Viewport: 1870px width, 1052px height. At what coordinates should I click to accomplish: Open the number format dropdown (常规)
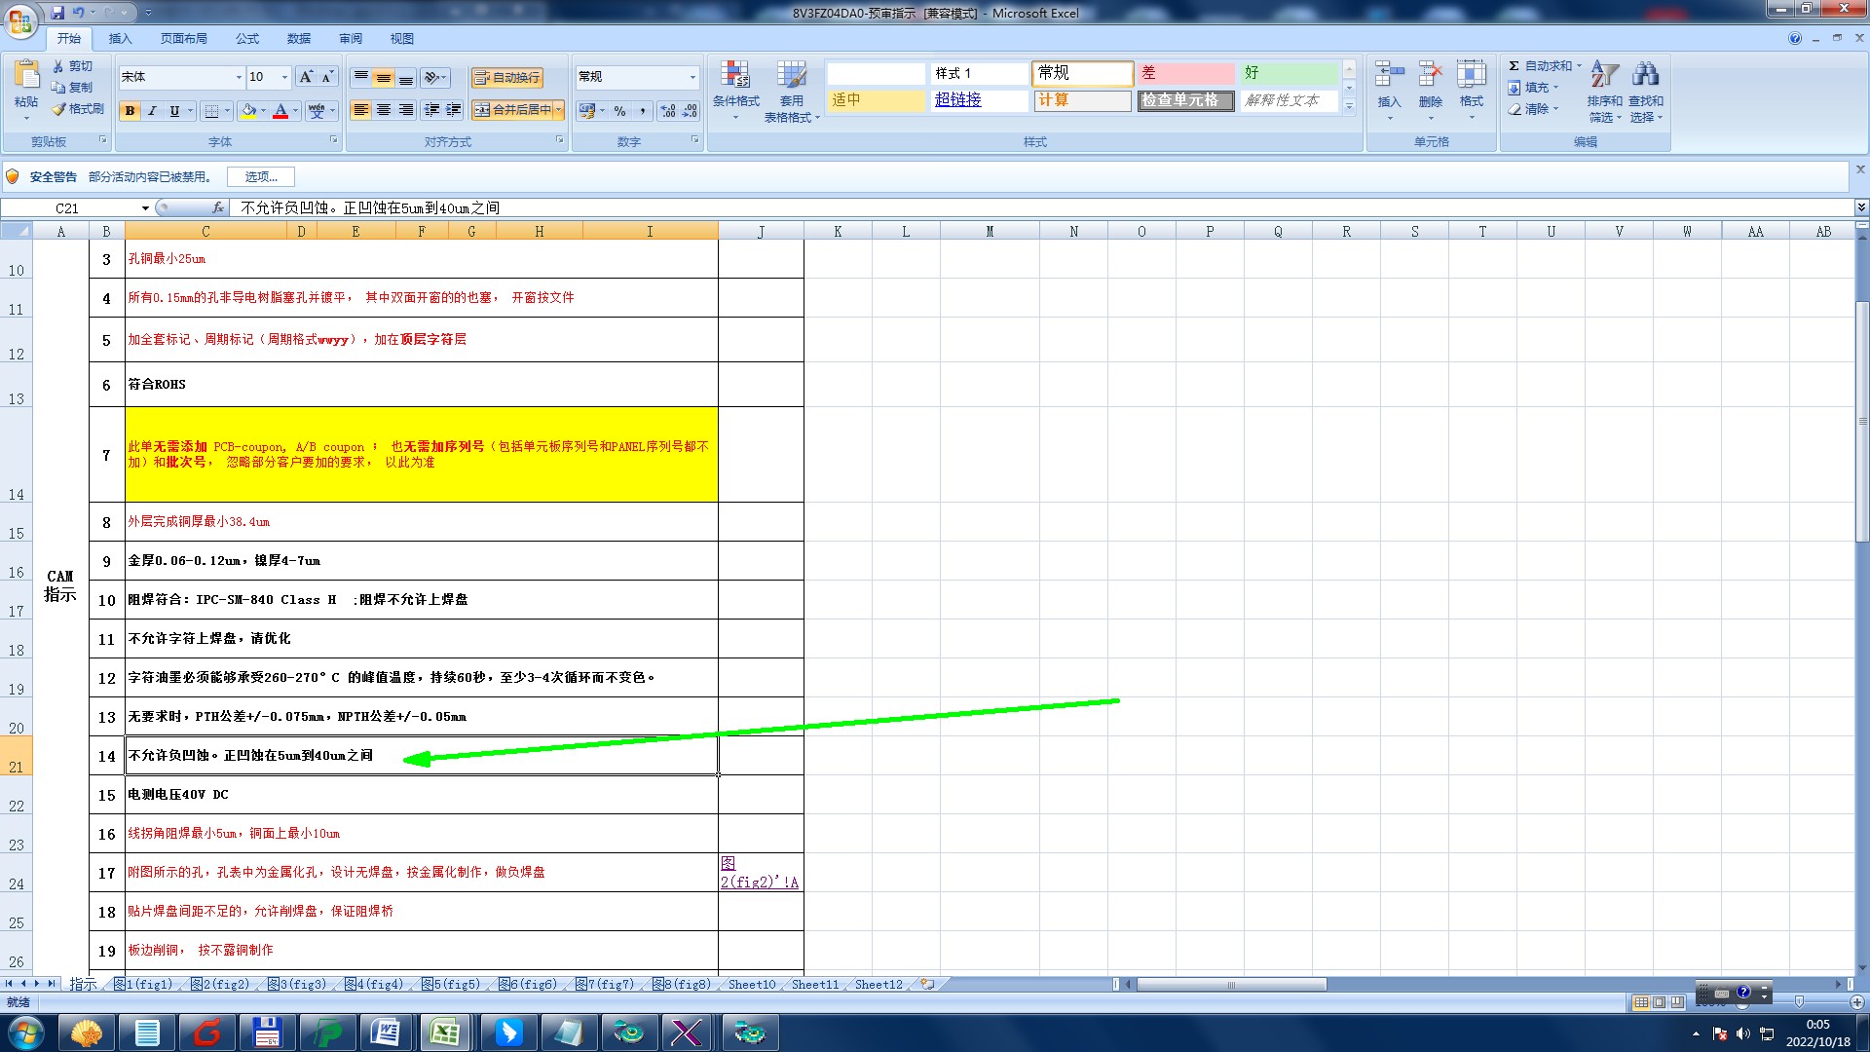pyautogui.click(x=692, y=77)
